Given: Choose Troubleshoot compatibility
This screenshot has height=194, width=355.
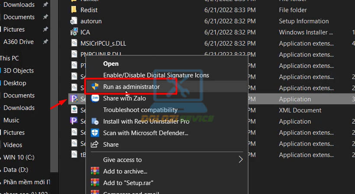Looking at the screenshot, I should 140,110.
